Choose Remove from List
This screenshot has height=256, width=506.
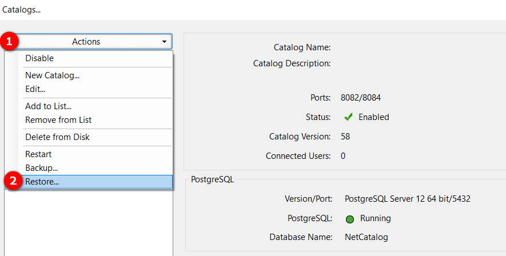(58, 120)
